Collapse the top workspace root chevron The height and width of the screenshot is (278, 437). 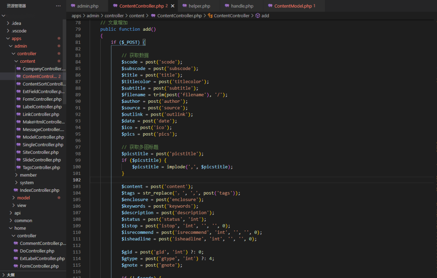coord(3,16)
